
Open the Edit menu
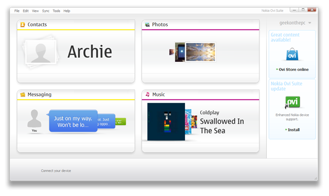pos(26,11)
